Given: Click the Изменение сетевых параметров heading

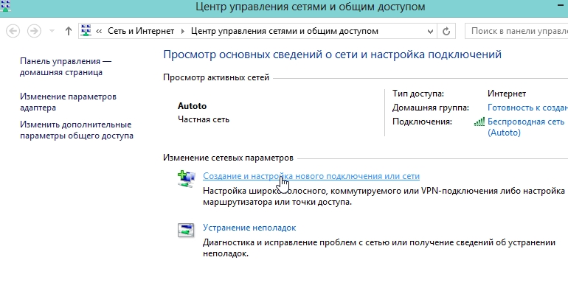Looking at the screenshot, I should tap(228, 158).
